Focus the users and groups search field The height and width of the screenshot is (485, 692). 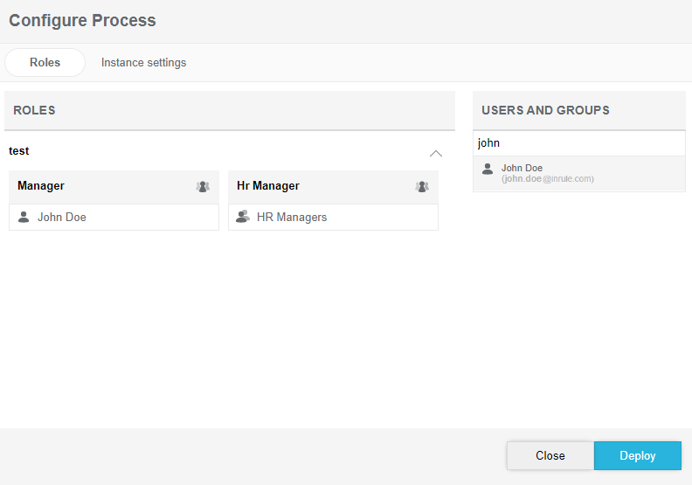click(578, 142)
